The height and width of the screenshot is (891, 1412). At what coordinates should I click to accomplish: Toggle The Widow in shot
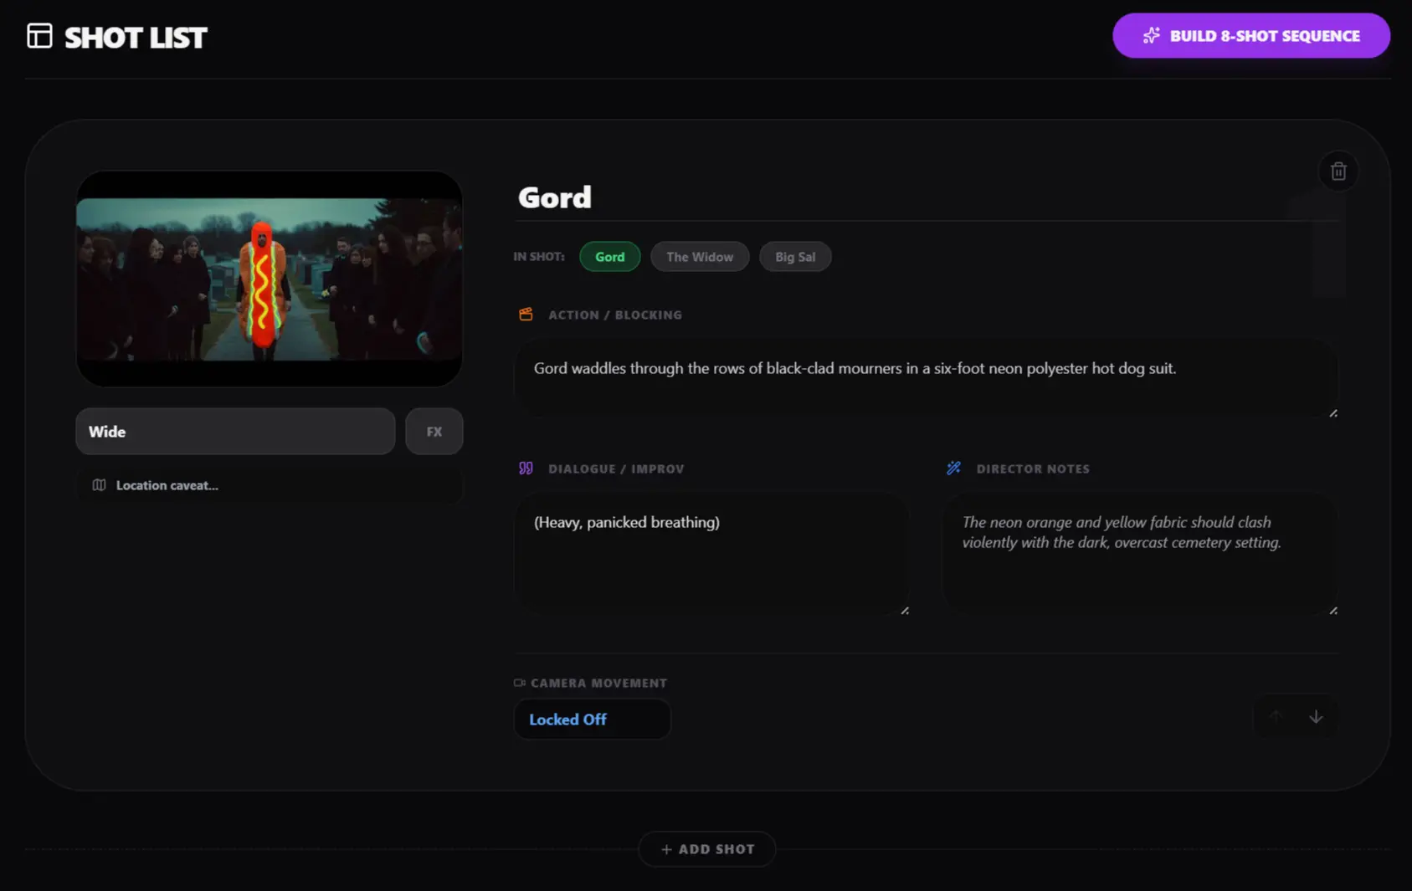tap(699, 257)
